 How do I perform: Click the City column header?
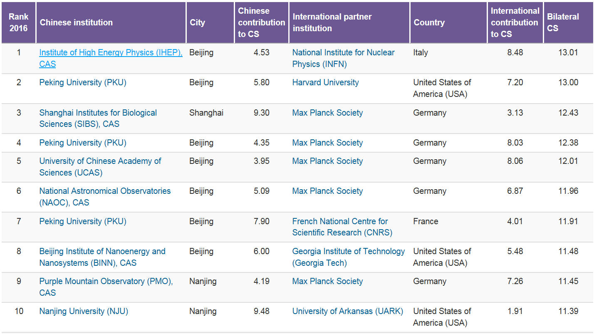[x=197, y=22]
